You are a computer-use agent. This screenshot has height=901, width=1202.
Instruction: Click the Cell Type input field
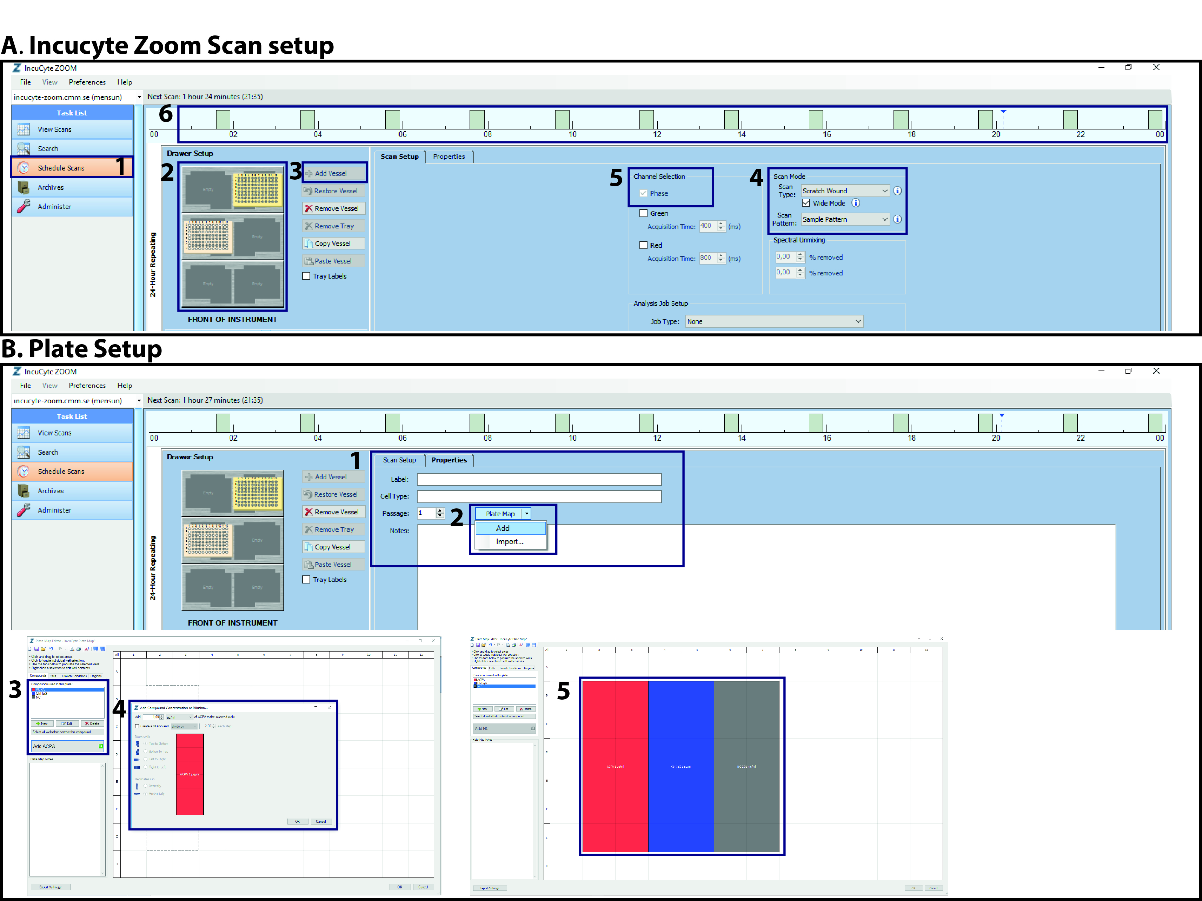pos(539,496)
